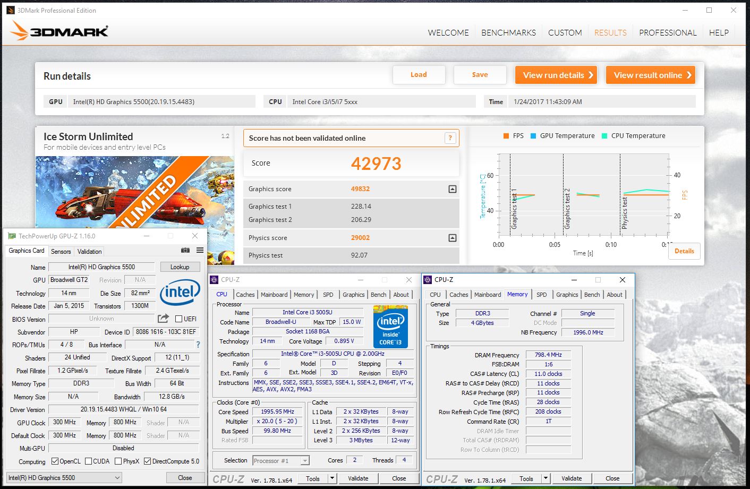Open the Processor #1 selection dropdown

(x=281, y=460)
